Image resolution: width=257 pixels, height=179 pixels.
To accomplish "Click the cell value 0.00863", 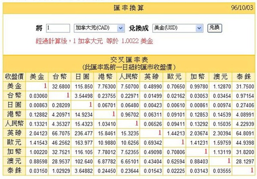I will [x=39, y=105].
